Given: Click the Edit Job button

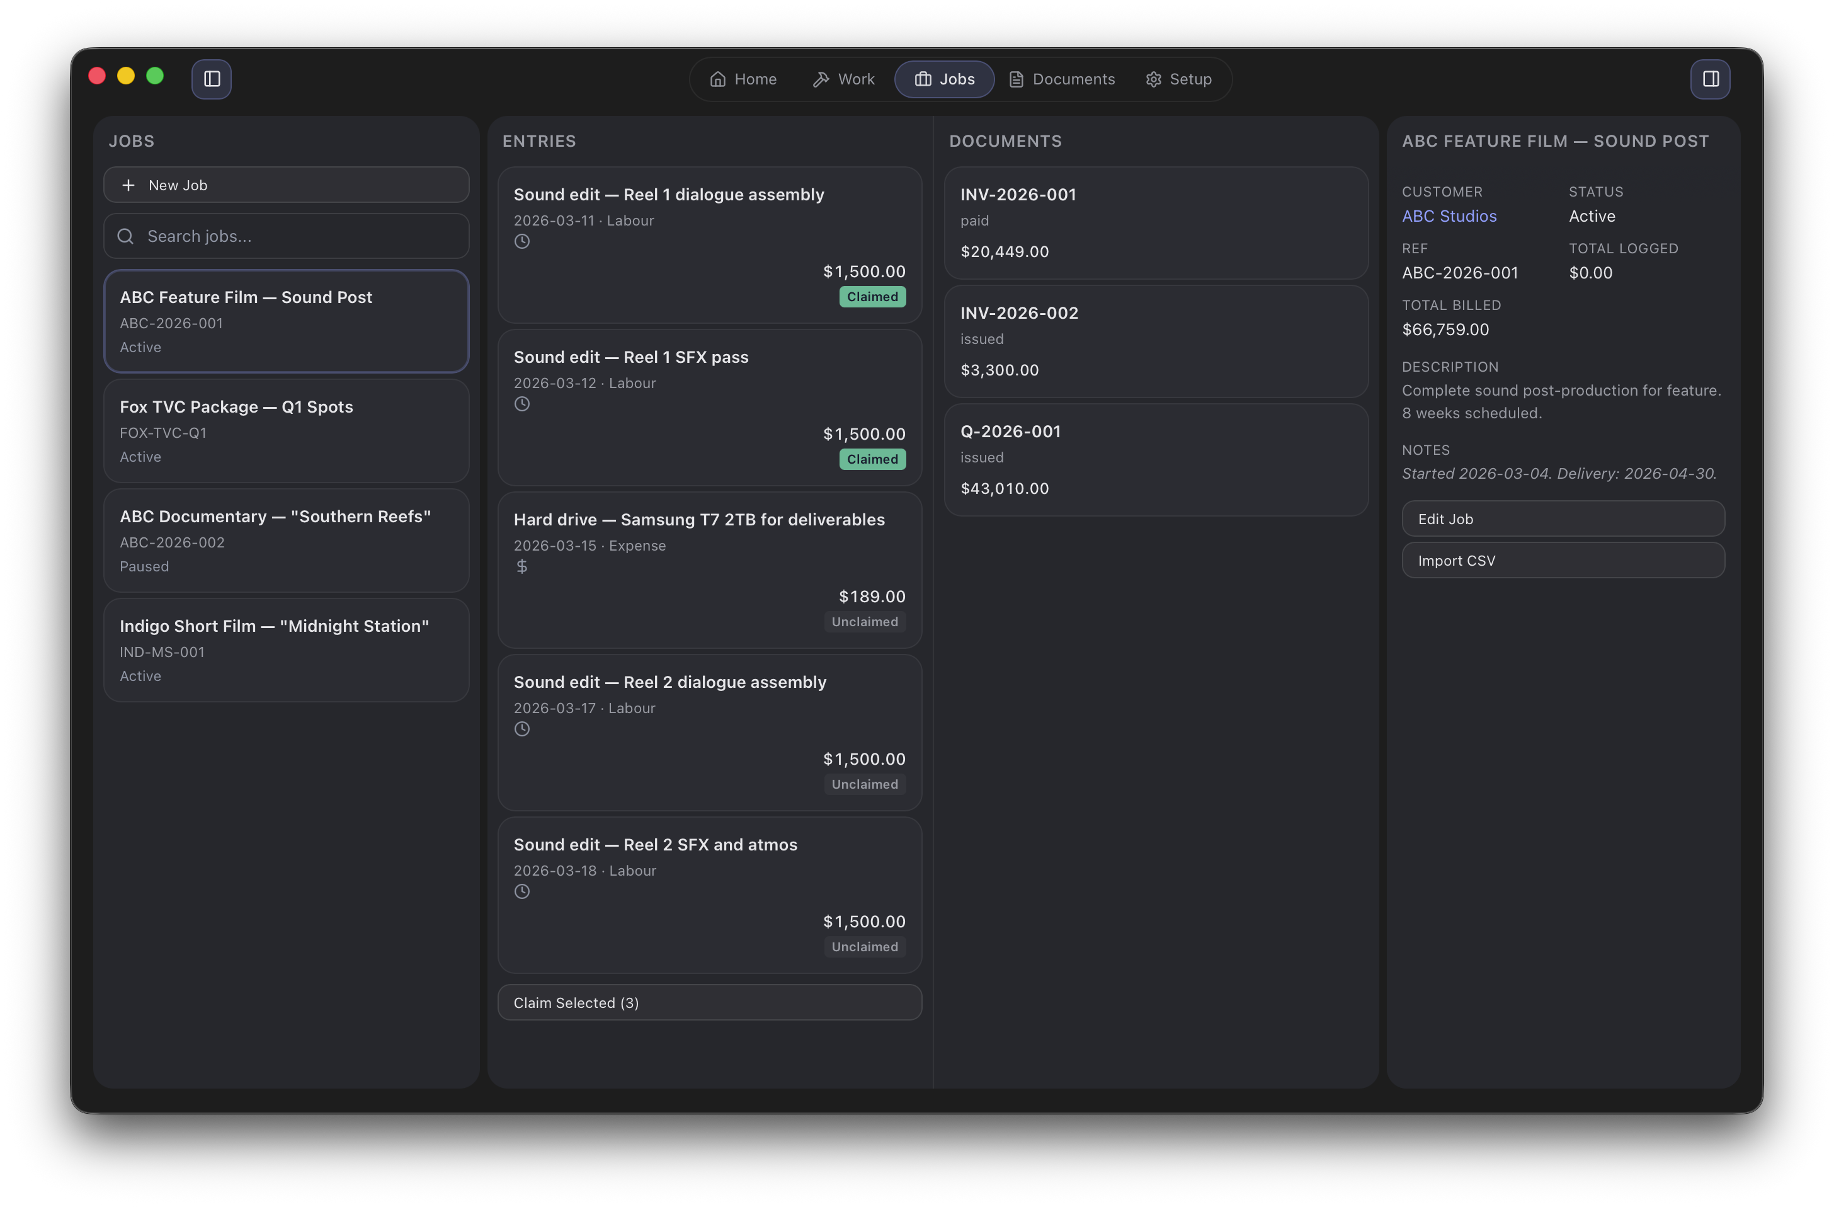Looking at the screenshot, I should (x=1562, y=518).
